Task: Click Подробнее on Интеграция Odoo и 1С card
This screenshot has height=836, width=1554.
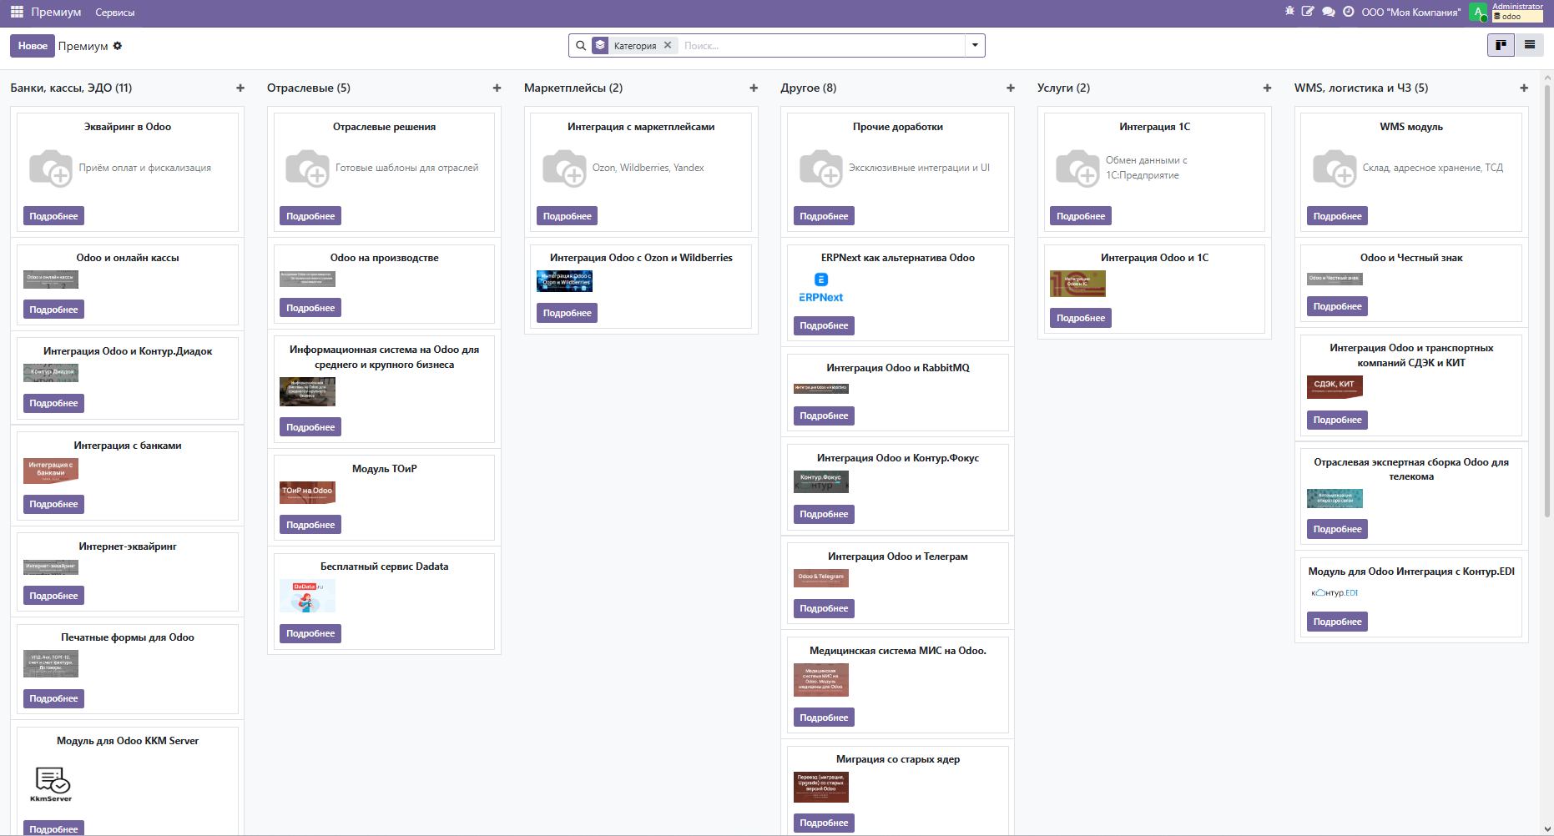Action: [1081, 318]
